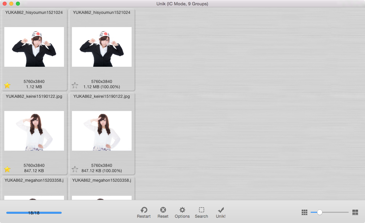Toggle gray star on 847.12 KB (100.00%) card
This screenshot has height=223, width=365.
coord(75,169)
